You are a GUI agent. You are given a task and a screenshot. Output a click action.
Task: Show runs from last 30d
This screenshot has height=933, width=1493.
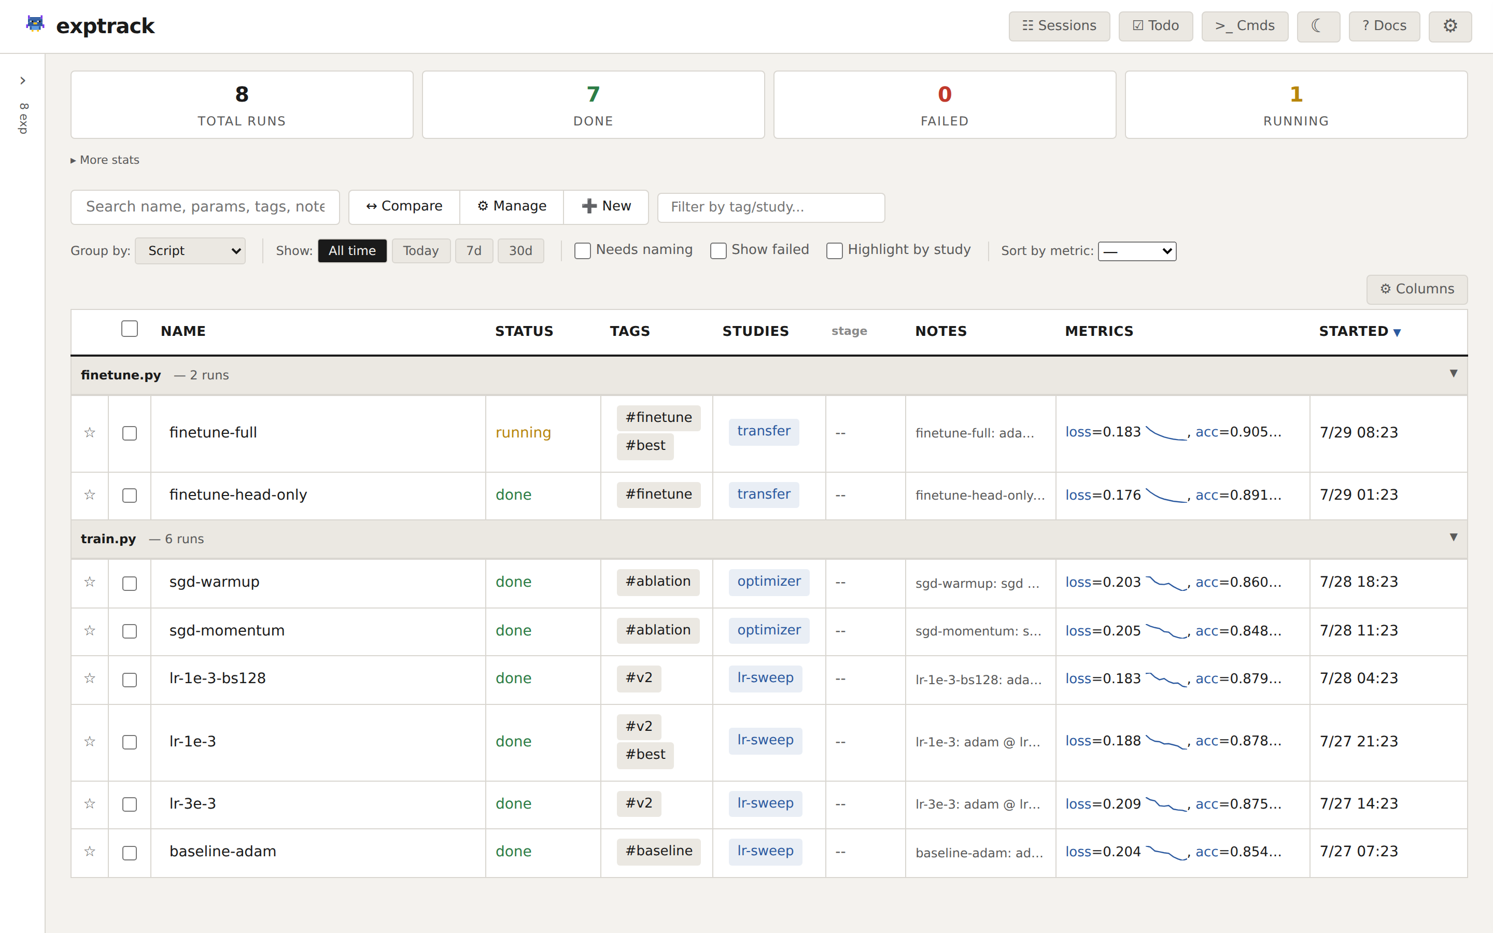[x=520, y=250]
